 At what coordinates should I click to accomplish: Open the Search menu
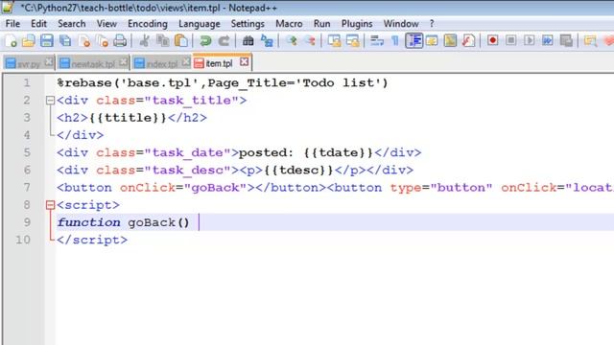(x=72, y=24)
